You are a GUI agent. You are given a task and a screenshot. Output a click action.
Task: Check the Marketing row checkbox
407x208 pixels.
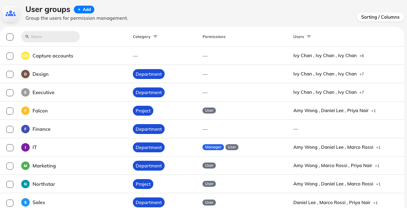pos(10,166)
